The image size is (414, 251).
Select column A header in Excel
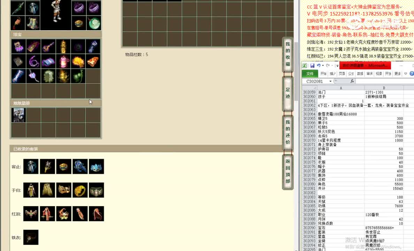tap(340, 88)
